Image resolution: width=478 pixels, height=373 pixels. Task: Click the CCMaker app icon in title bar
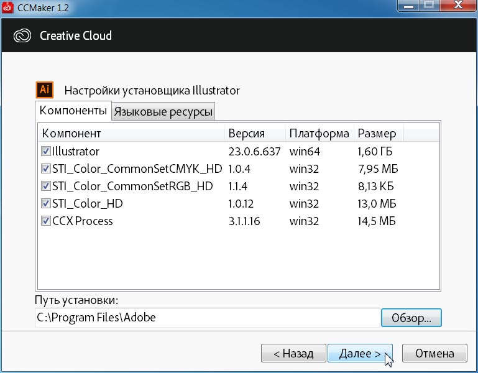tap(7, 7)
